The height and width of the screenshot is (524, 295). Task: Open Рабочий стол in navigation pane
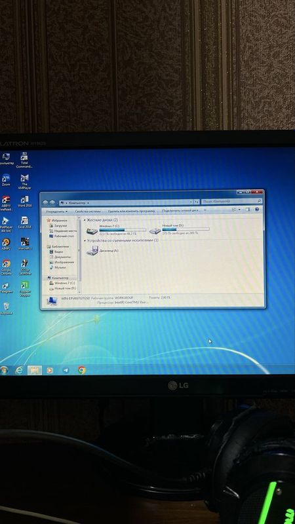[x=61, y=236]
